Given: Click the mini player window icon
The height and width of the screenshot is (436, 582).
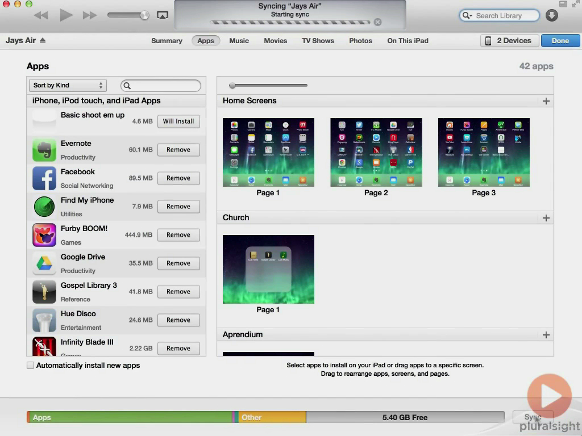Looking at the screenshot, I should 563,4.
